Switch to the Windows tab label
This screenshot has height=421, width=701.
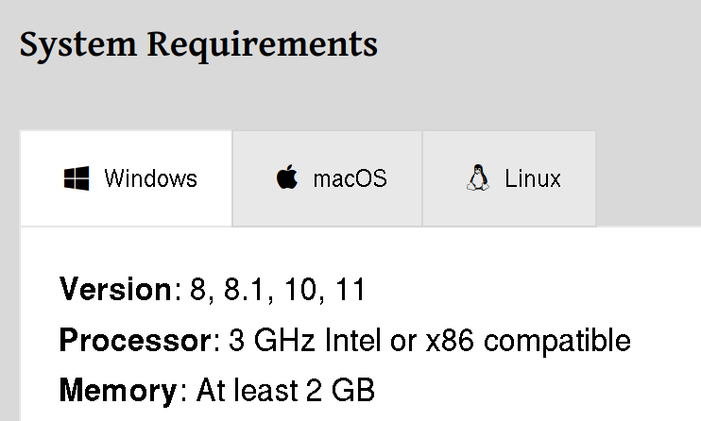150,178
